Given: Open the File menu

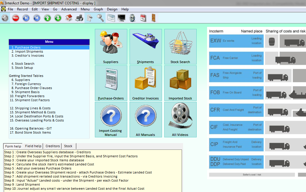Looking at the screenshot, I should 10,9.
